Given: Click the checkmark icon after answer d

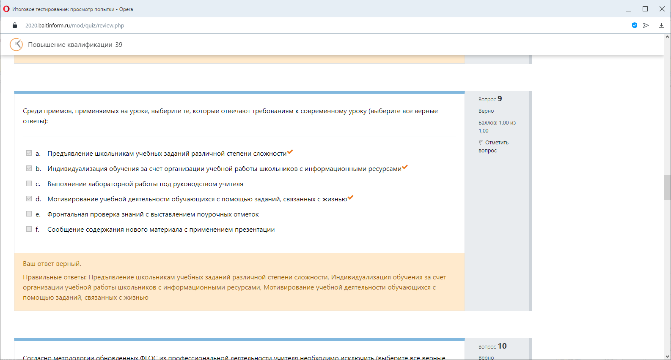Looking at the screenshot, I should coord(350,198).
